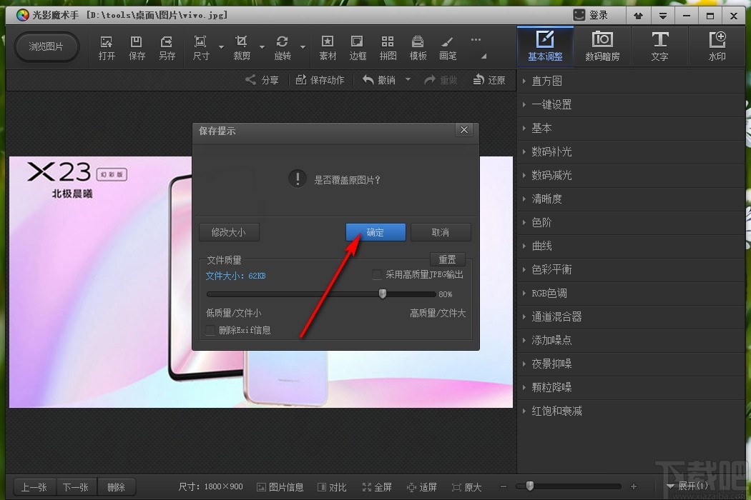Image resolution: width=751 pixels, height=500 pixels.
Task: Expand the 色彩平衡 panel
Action: coord(631,269)
